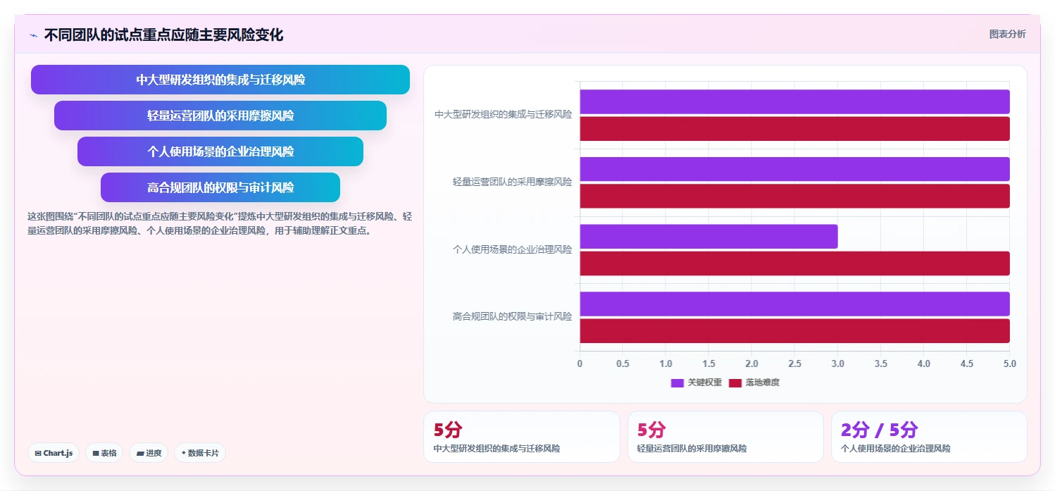The height and width of the screenshot is (491, 1055).
Task: Click purple bar for 轻量运营团队的采用摩擦风险 in chart
Action: coord(794,169)
